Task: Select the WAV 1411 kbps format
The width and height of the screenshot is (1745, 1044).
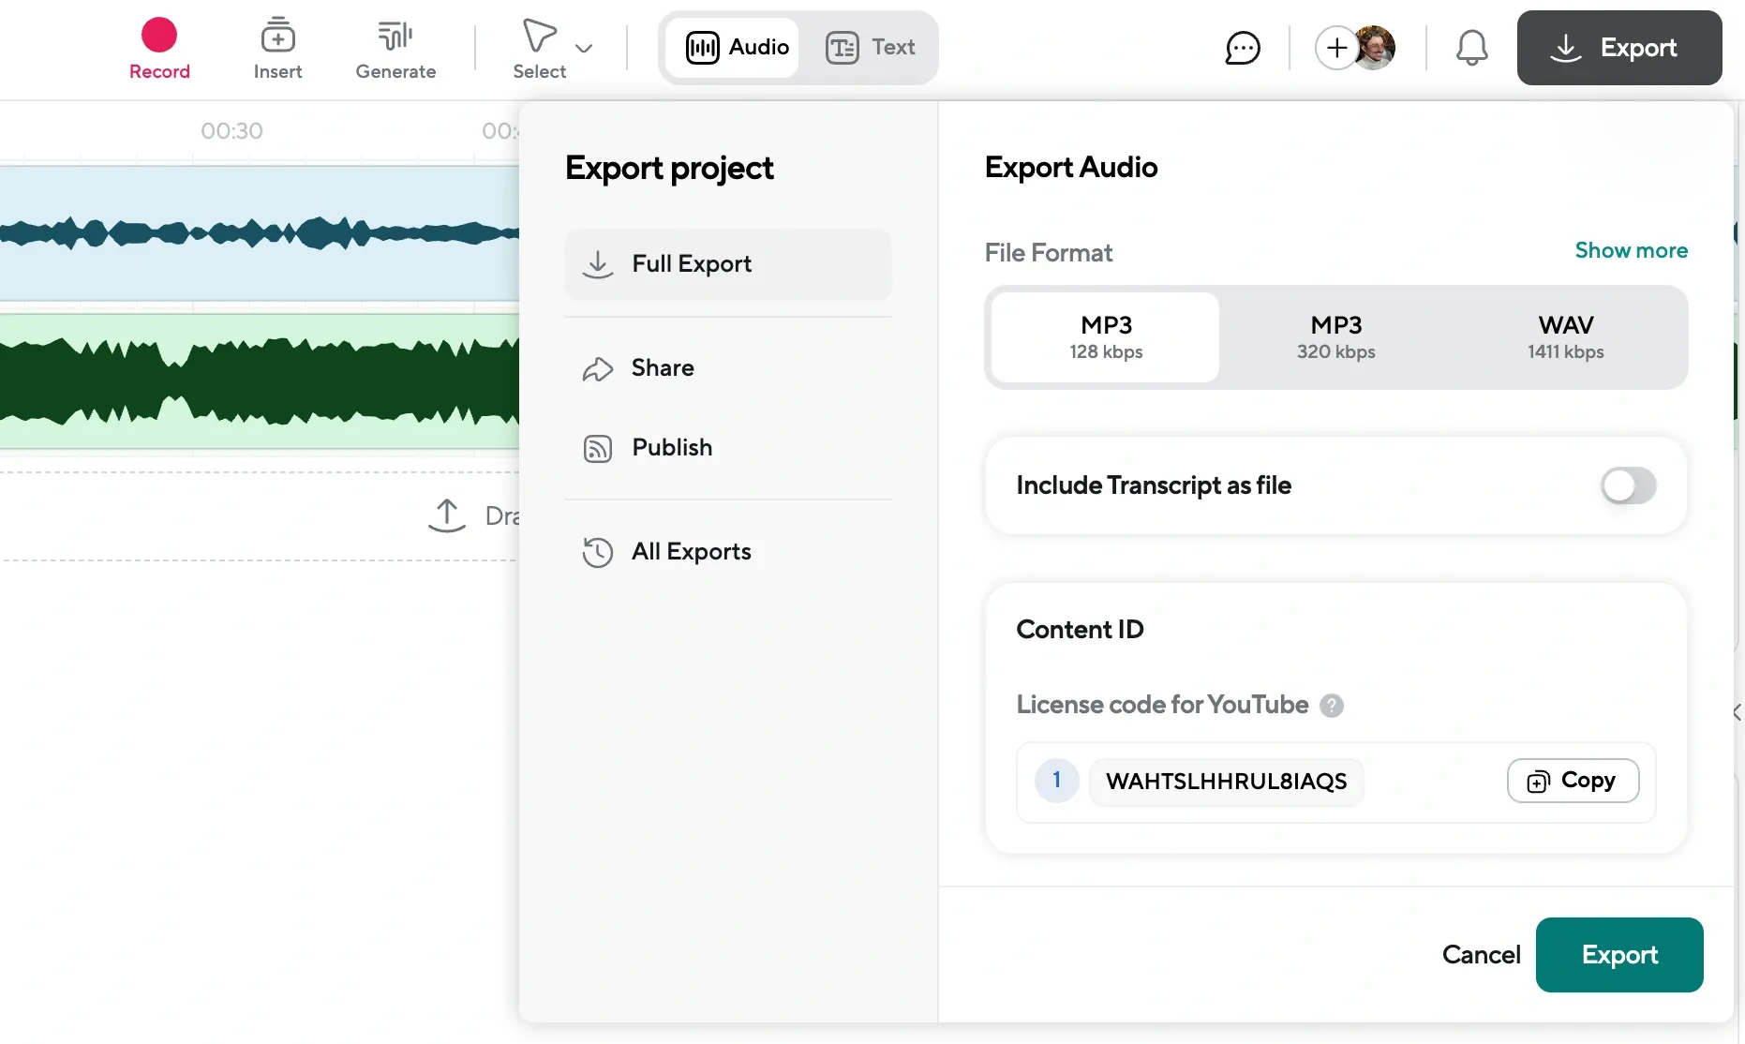Action: (x=1564, y=337)
